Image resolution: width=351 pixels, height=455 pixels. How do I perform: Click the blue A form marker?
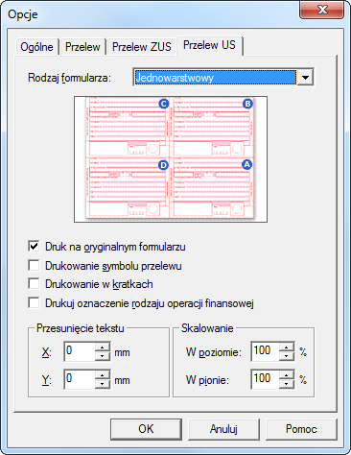[246, 165]
